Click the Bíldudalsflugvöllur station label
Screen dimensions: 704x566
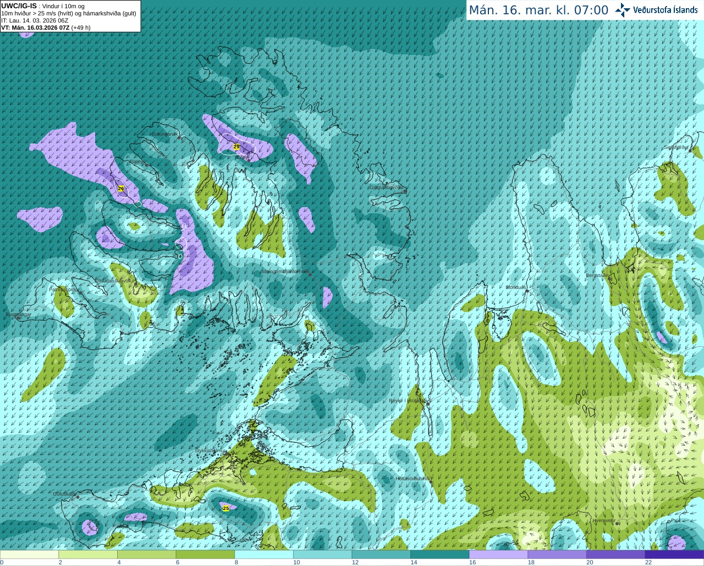115,280
